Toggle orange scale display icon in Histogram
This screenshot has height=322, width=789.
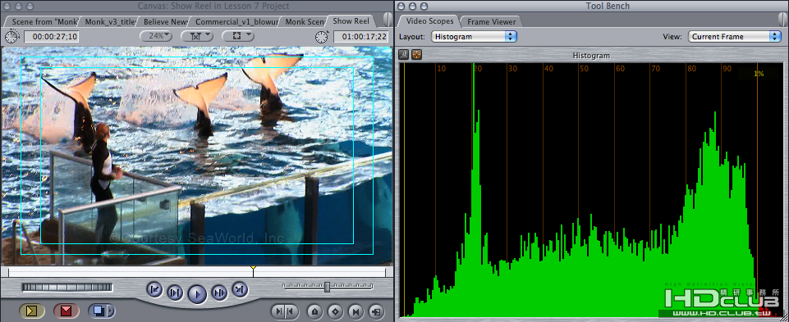coord(416,54)
